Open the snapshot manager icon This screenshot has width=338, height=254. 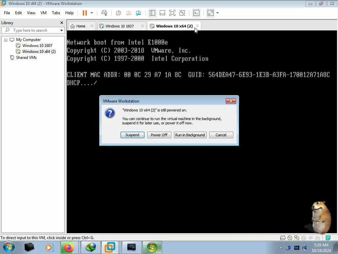(138, 13)
